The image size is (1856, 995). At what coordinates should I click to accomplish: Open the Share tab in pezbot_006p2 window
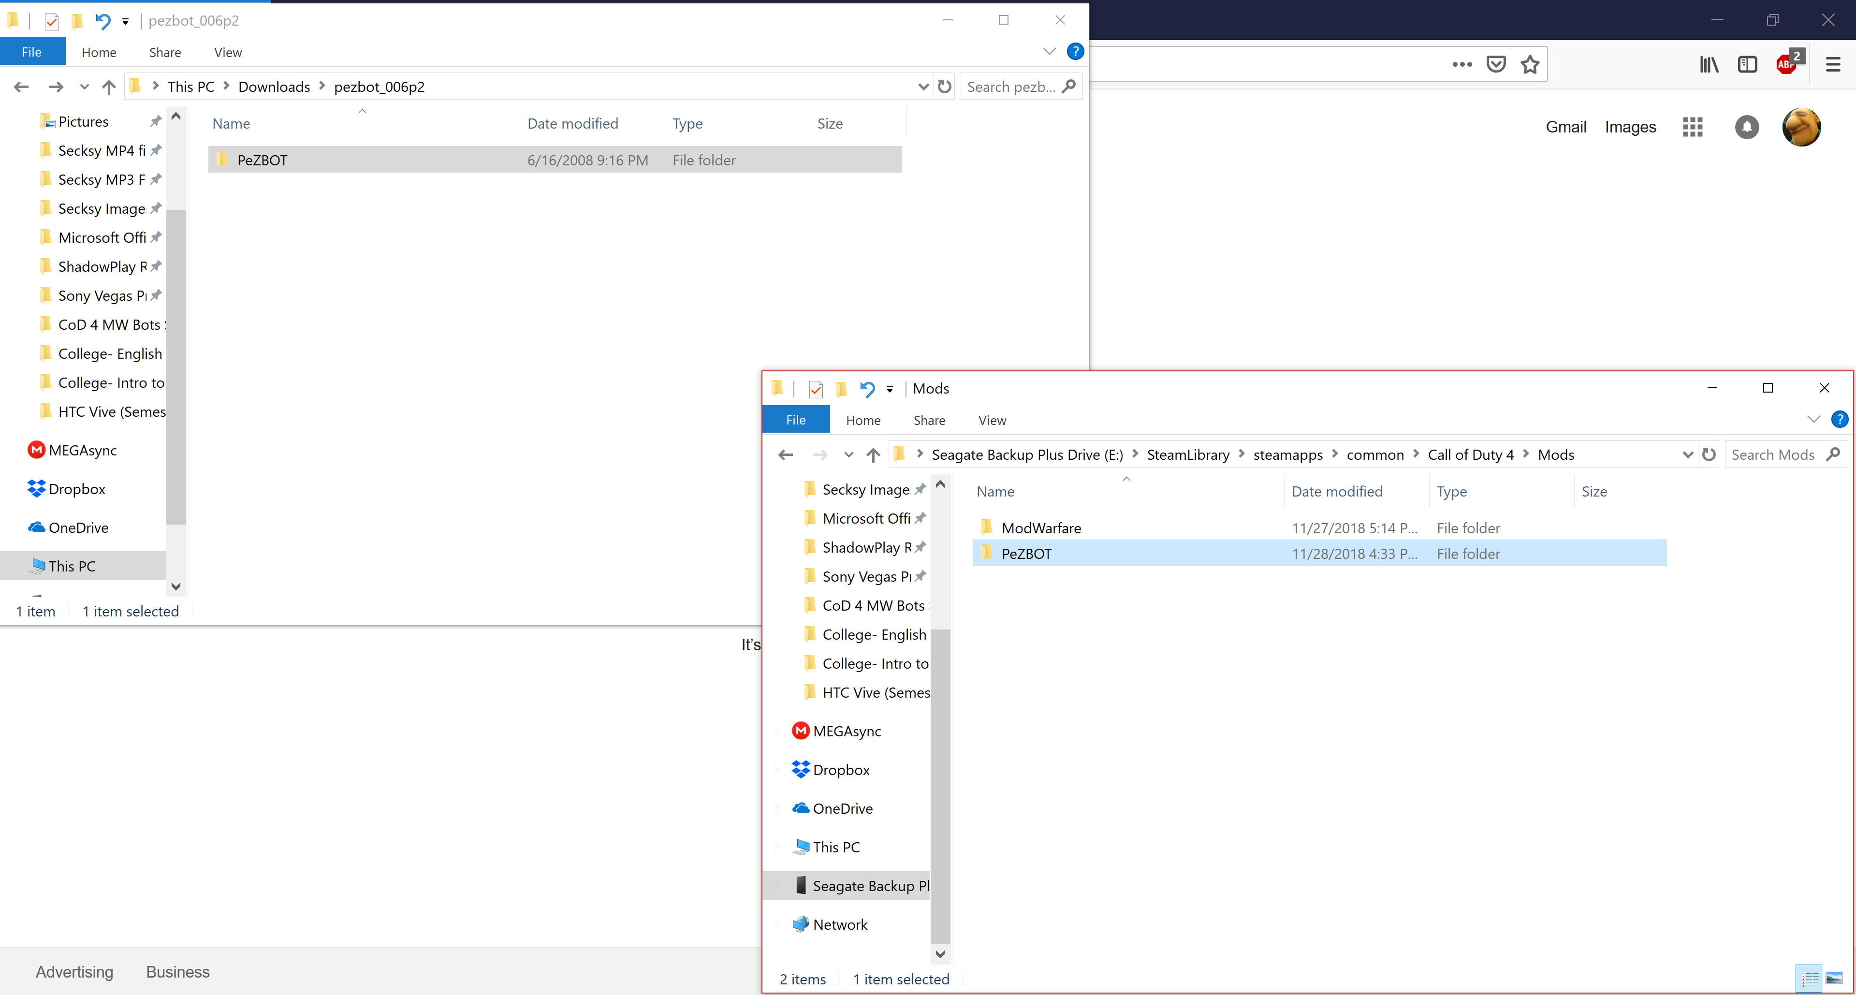165,53
